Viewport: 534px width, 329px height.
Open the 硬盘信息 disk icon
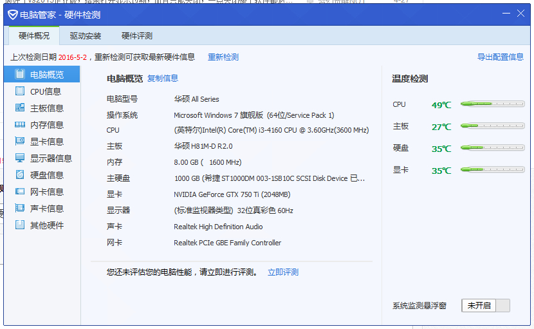coord(20,174)
